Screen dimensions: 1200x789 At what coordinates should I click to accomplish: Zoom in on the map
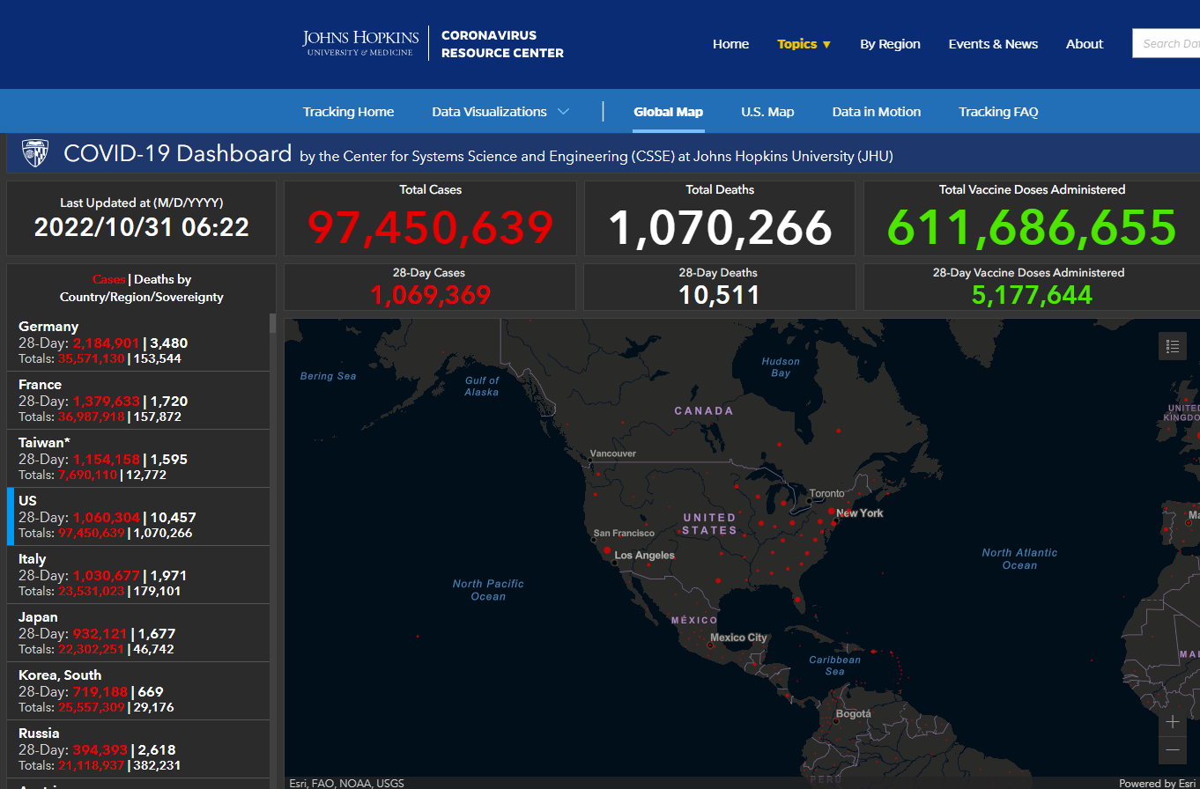coord(1173,722)
